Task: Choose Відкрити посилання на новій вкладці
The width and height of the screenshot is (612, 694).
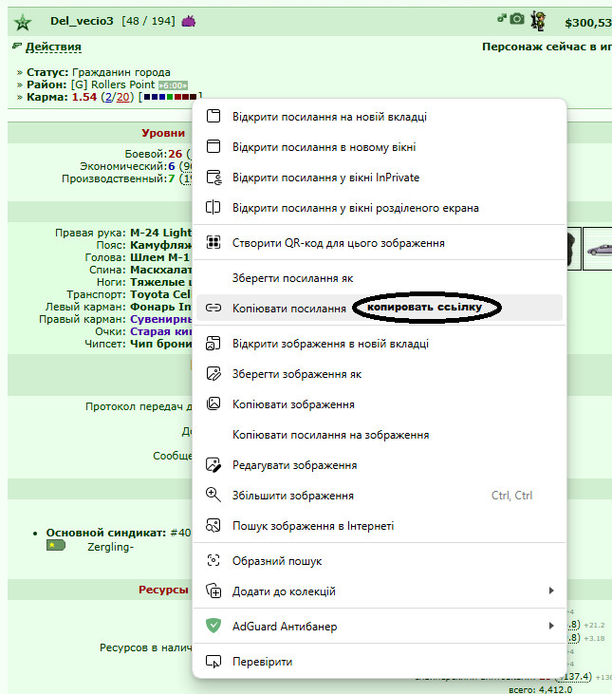Action: pos(380,117)
